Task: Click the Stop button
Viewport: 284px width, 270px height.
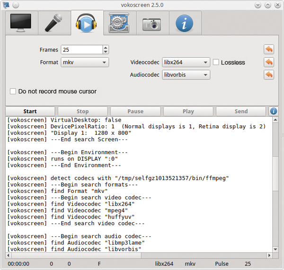Action: click(x=82, y=111)
